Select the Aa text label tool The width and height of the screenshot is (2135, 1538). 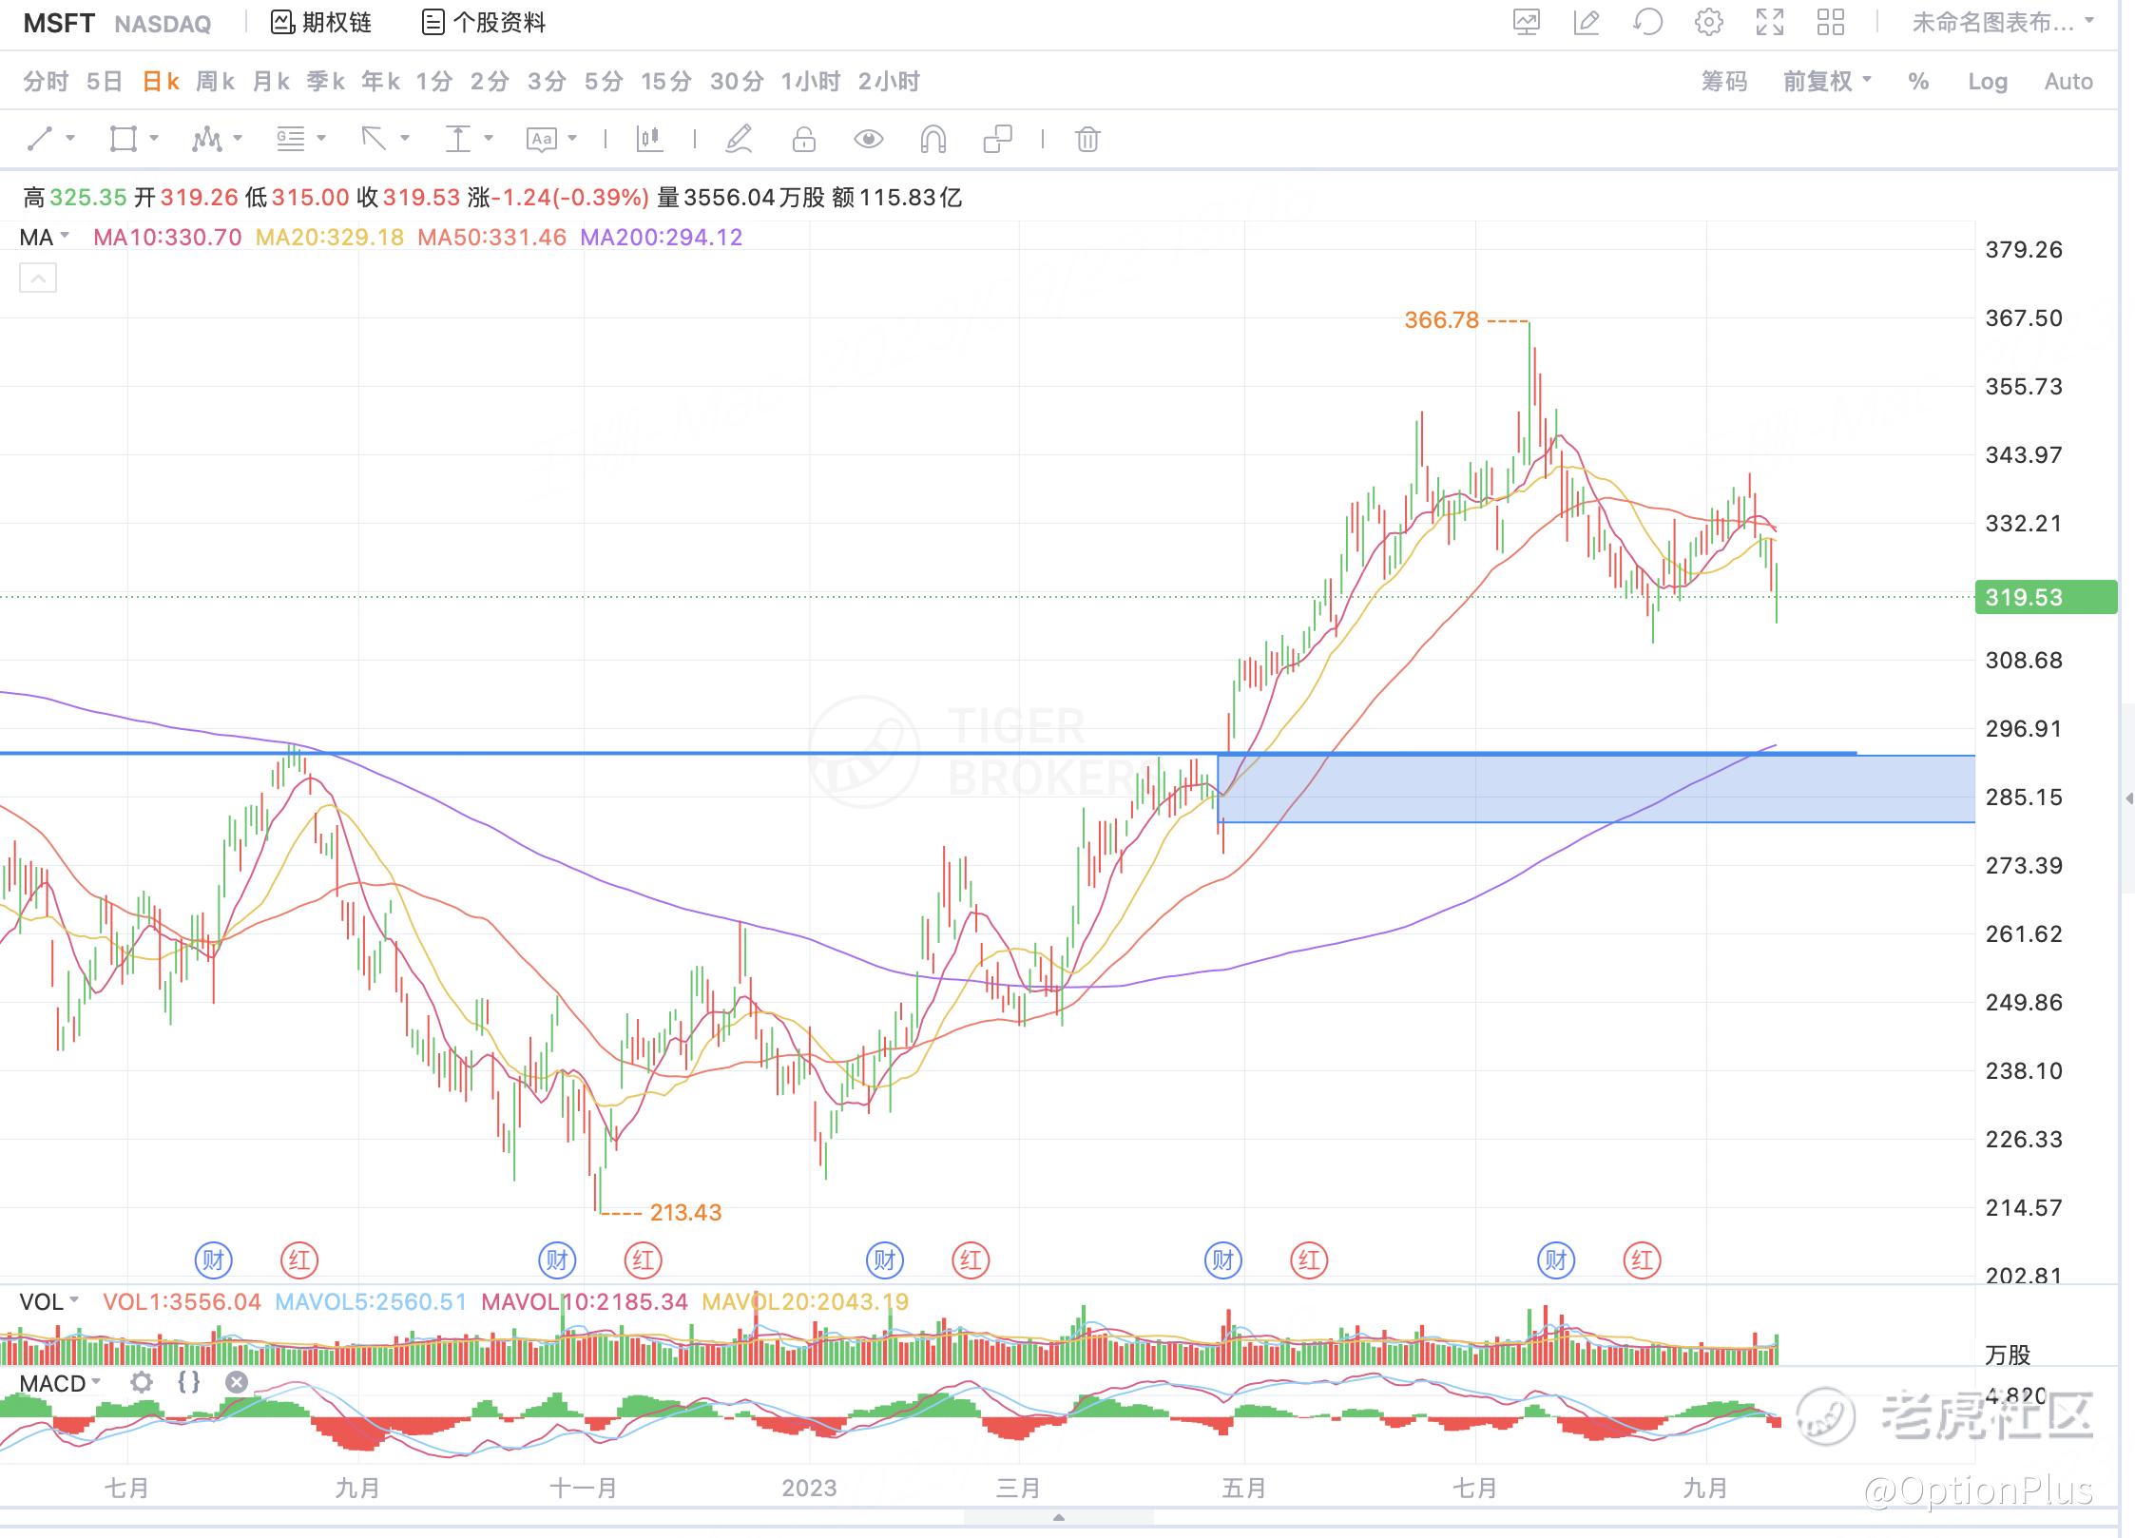pos(542,140)
